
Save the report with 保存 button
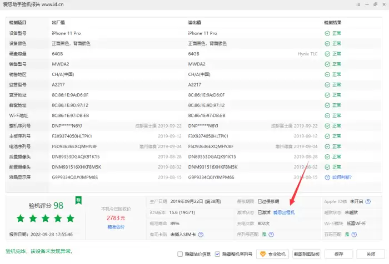[x=338, y=254]
